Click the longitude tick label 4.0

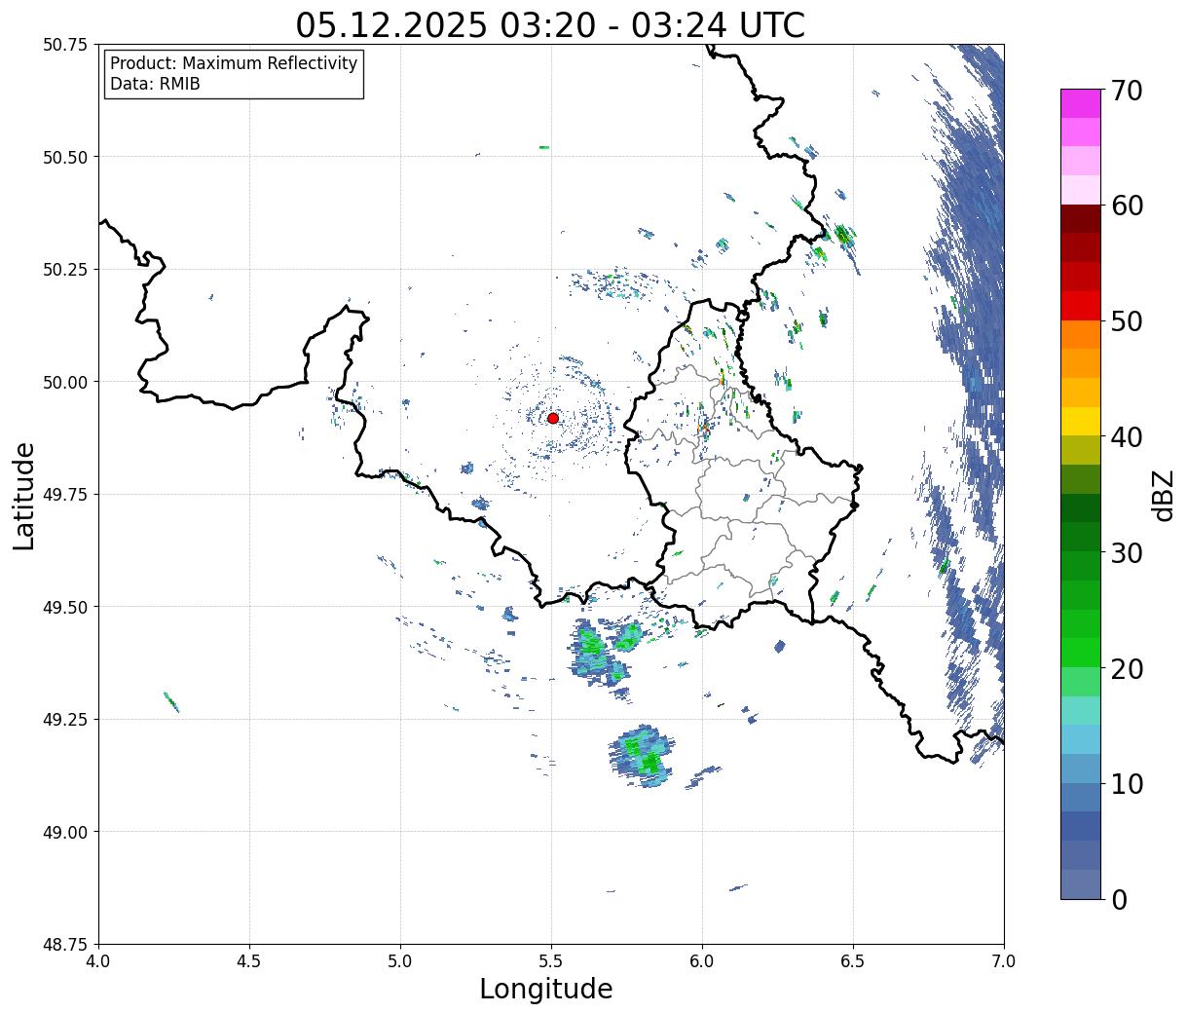[98, 961]
